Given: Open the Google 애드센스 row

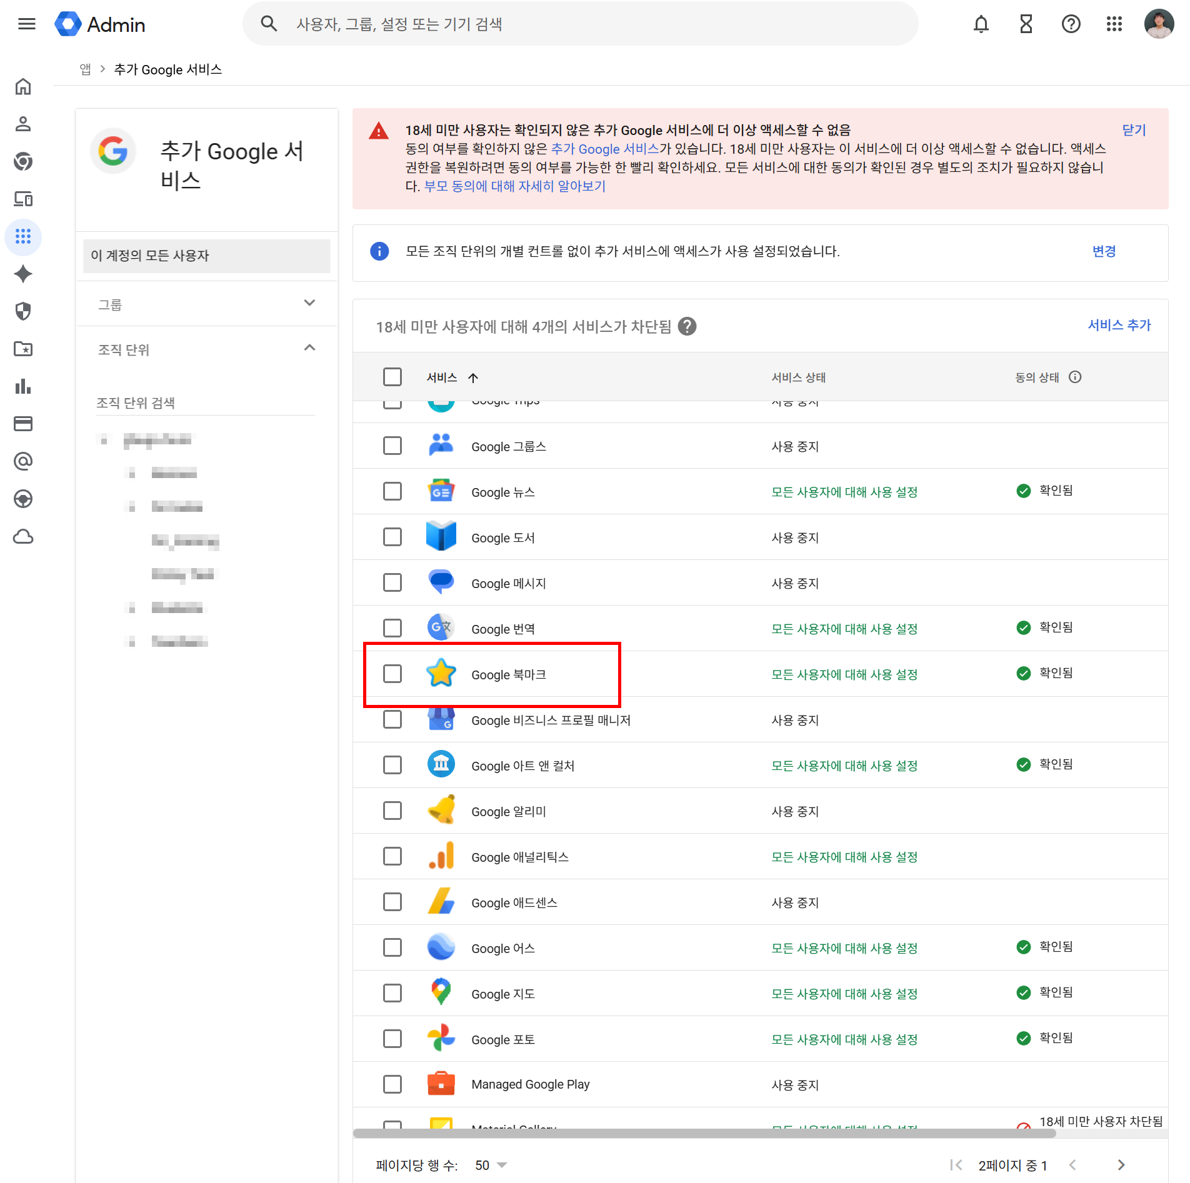Looking at the screenshot, I should [x=760, y=902].
